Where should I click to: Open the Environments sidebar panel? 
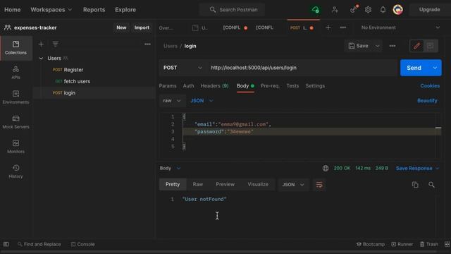(16, 97)
